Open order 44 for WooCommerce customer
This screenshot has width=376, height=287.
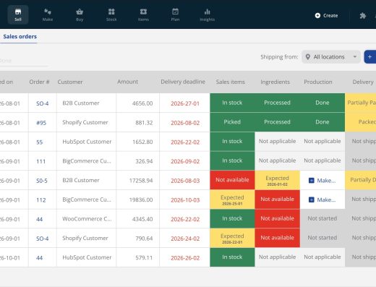[40, 219]
